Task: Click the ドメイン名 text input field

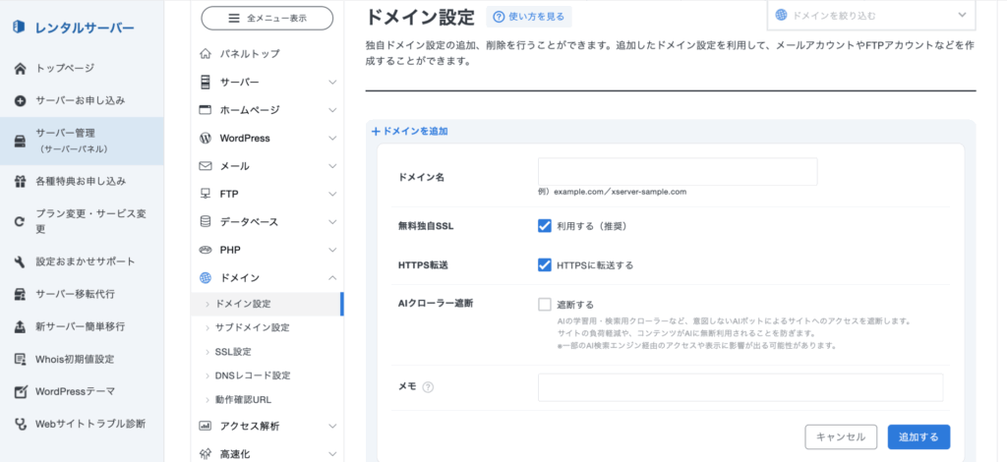Action: 678,172
